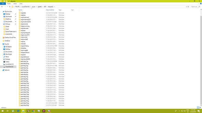Screen dimensions: 202x113
Task: Open volume control in system tray
Action: click(x=185, y=111)
